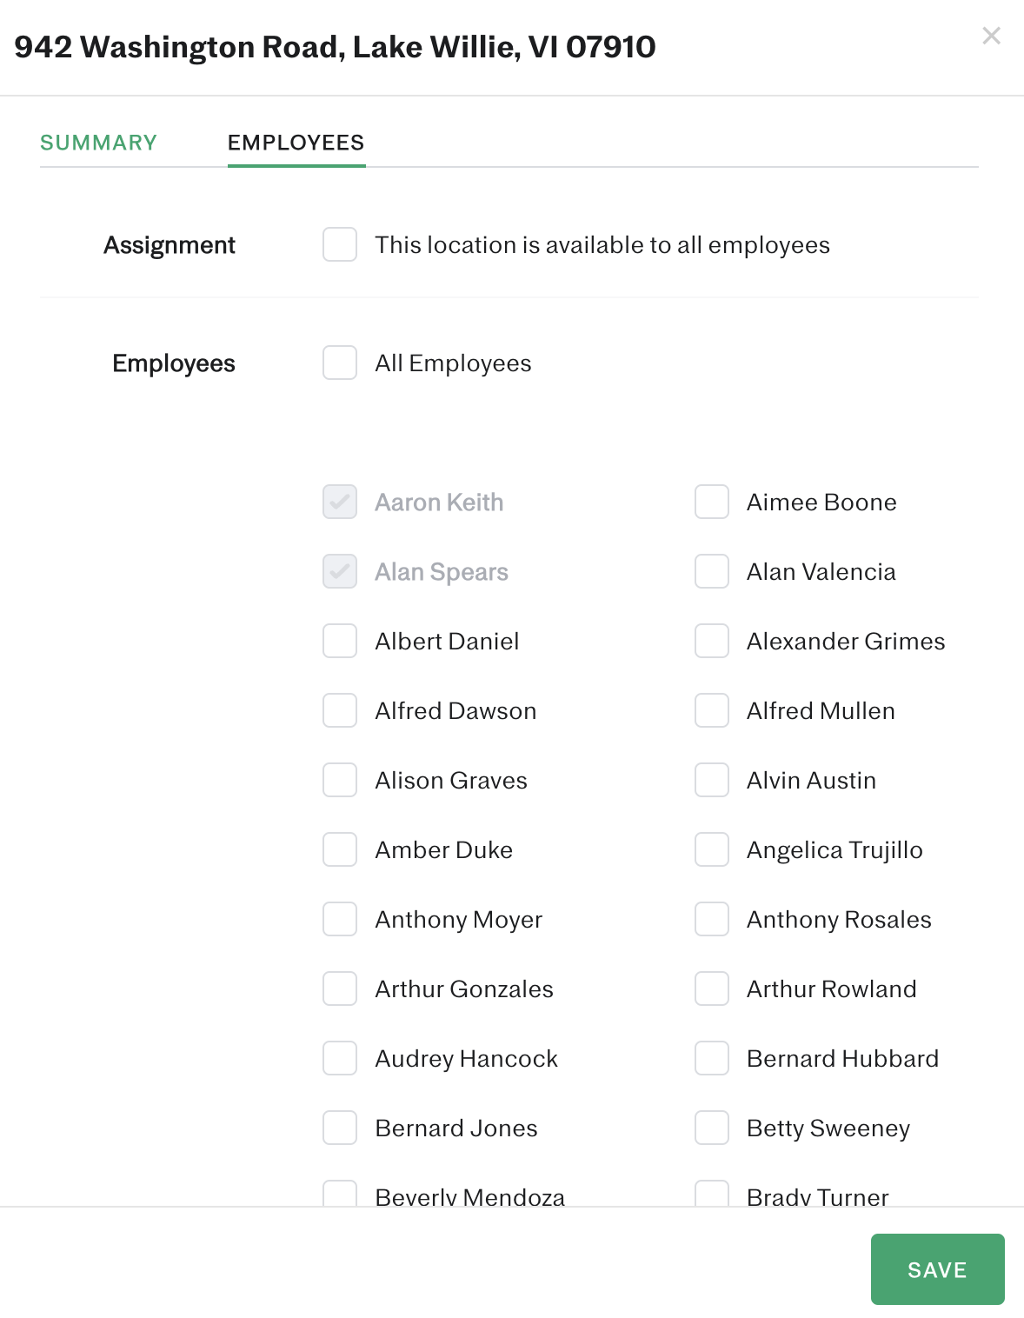Select the Alan Valencia checkbox
Image resolution: width=1024 pixels, height=1318 pixels.
(712, 571)
